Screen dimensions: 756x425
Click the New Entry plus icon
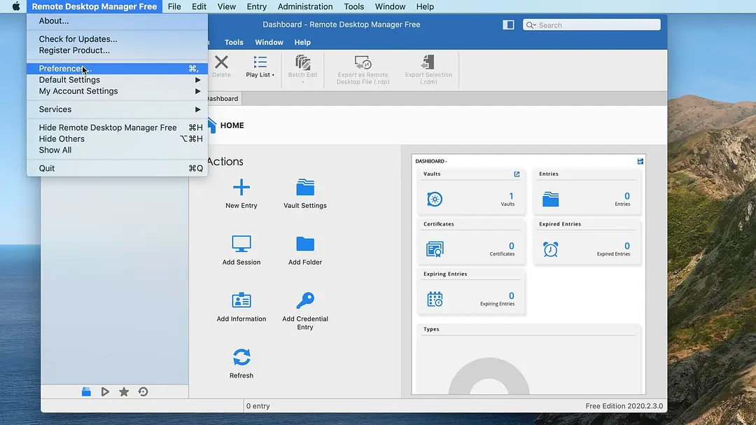pos(241,187)
